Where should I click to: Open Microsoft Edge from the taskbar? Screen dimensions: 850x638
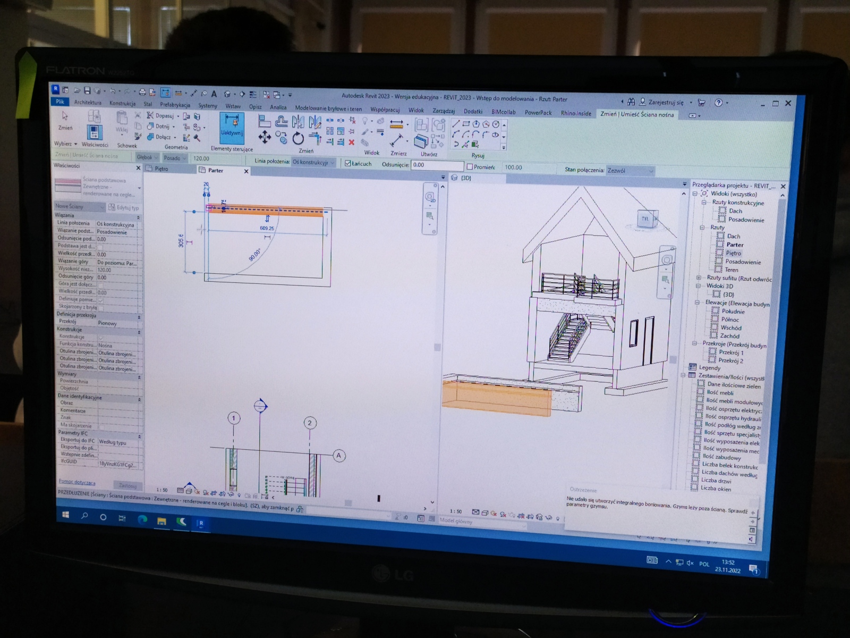[x=142, y=521]
